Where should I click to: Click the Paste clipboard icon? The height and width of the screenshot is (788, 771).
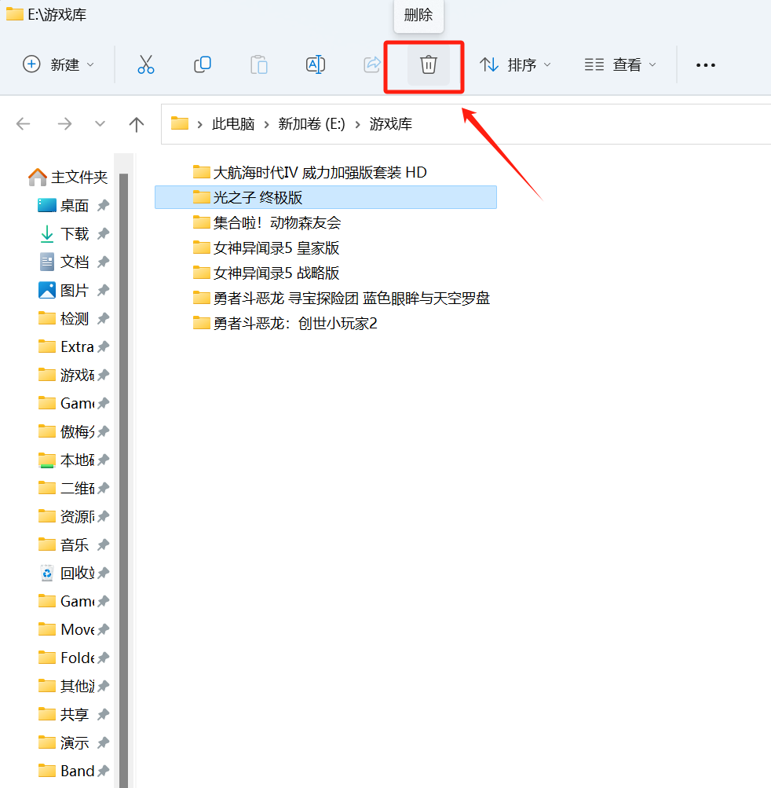(x=258, y=65)
